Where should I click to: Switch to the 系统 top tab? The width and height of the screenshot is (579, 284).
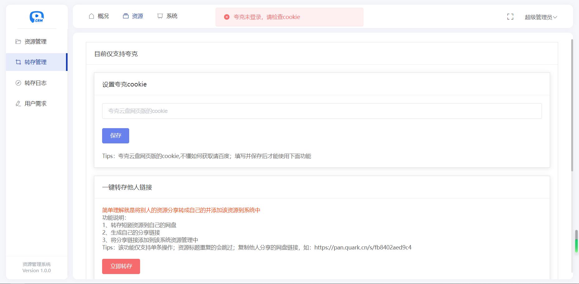[x=167, y=16]
